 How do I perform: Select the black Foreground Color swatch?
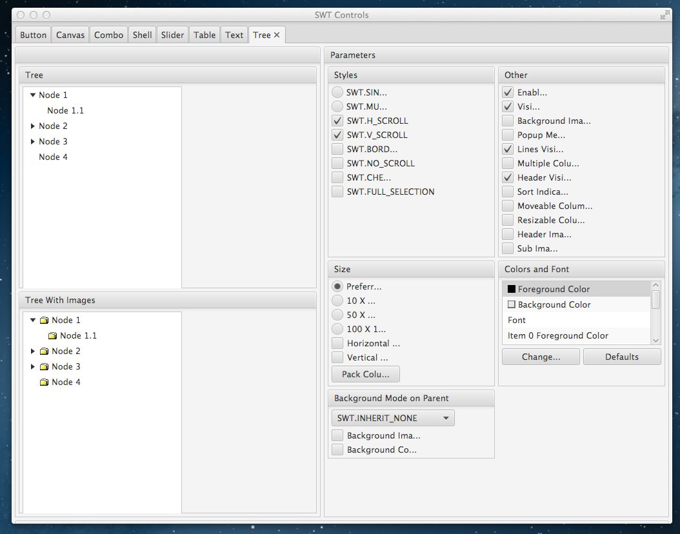[x=512, y=290]
